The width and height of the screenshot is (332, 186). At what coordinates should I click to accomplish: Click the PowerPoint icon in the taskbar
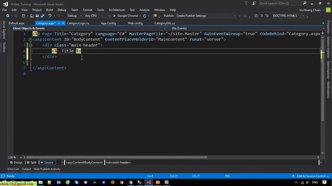158,182
